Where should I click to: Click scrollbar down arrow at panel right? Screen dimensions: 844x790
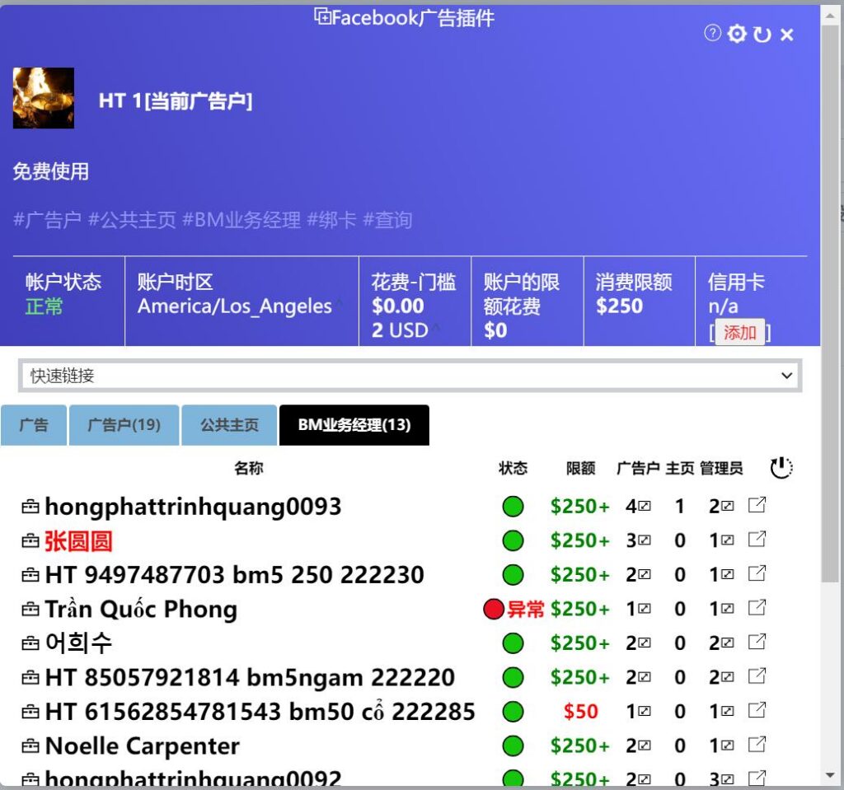(x=829, y=775)
